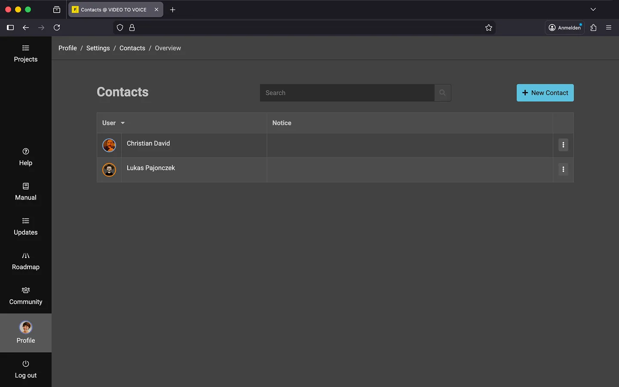
Task: Open a new browser tab
Action: point(173,9)
